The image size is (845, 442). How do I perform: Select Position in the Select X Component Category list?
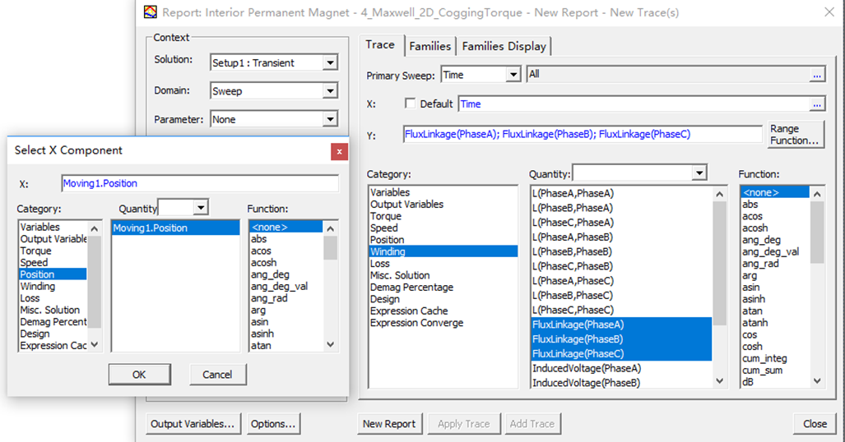pos(53,274)
